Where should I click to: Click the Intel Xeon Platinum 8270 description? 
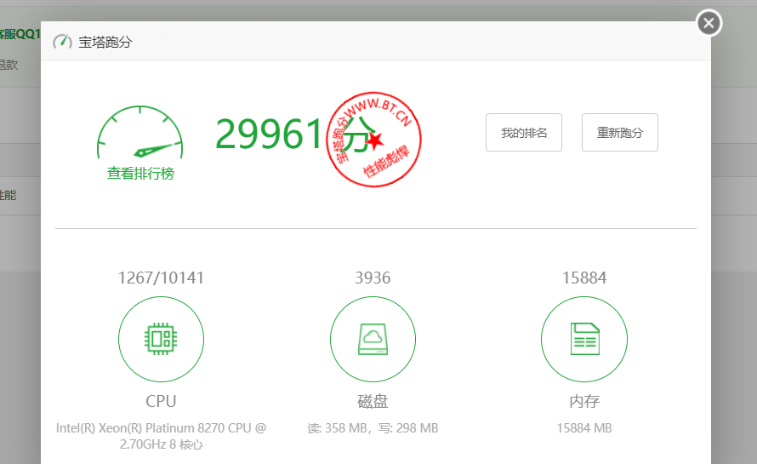click(x=161, y=436)
